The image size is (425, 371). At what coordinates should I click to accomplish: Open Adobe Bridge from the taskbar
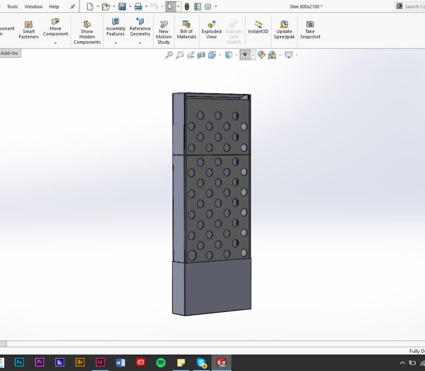80,363
